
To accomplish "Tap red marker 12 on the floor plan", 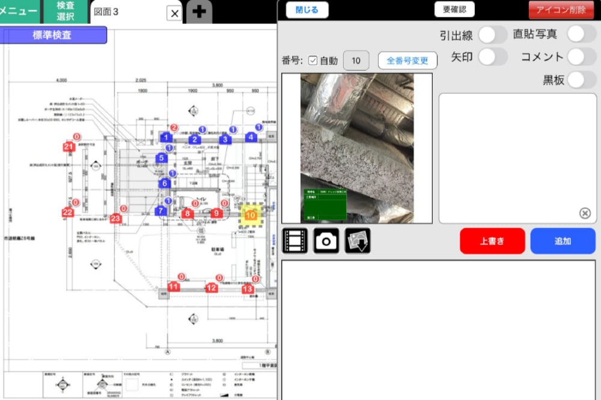I will (211, 288).
